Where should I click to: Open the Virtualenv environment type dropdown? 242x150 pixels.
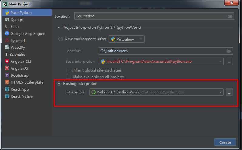pos(127,39)
